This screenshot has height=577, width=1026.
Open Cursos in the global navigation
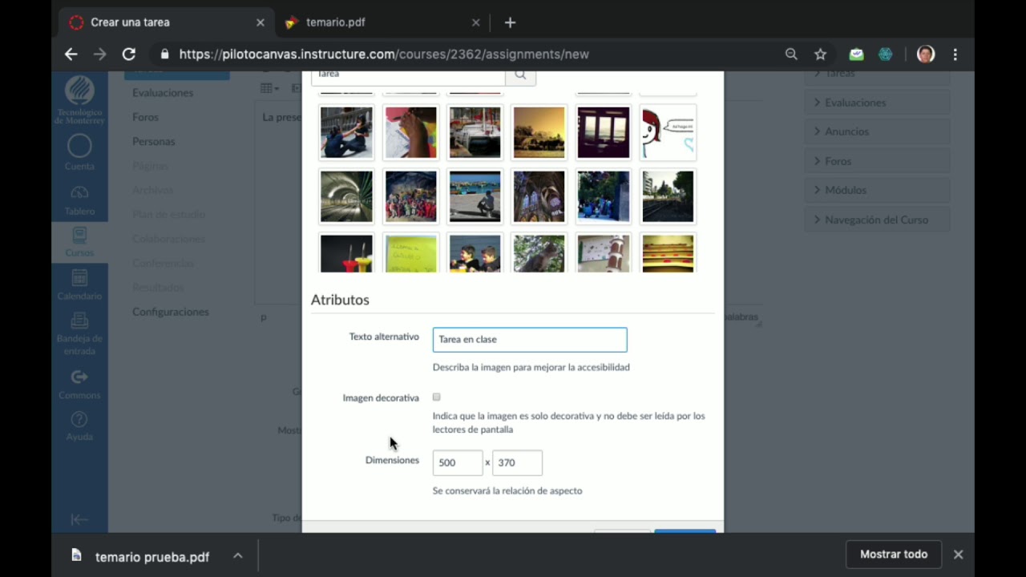click(79, 242)
